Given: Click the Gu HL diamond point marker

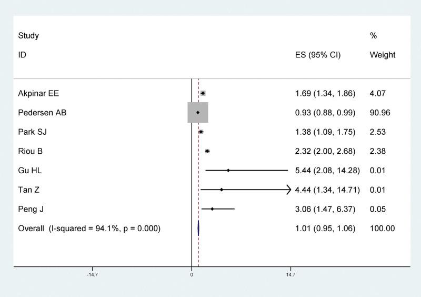Looking at the screenshot, I should (228, 171).
